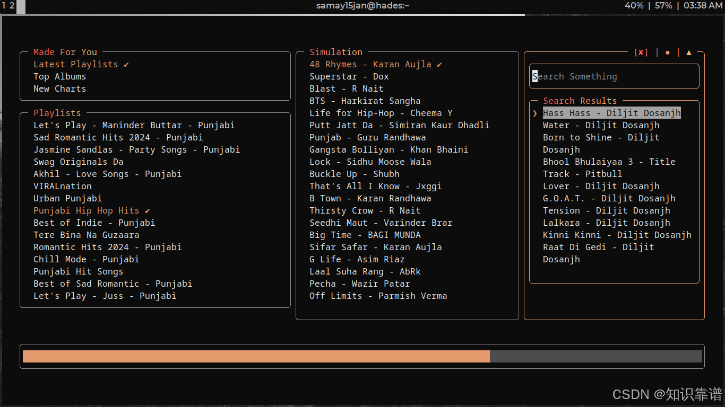Click the 03:38 AM clock in status bar
The height and width of the screenshot is (407, 725).
click(x=703, y=5)
